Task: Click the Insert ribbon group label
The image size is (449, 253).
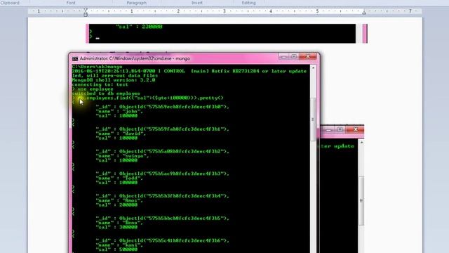Action: [x=196, y=3]
